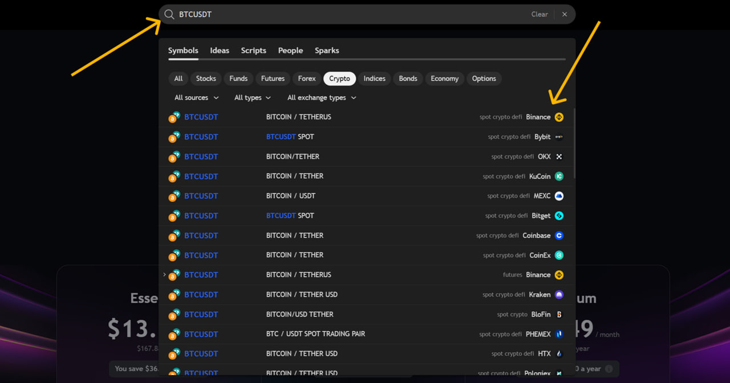
Task: Click the Bitcoin coin icon on CoinEx row
Action: click(174, 256)
